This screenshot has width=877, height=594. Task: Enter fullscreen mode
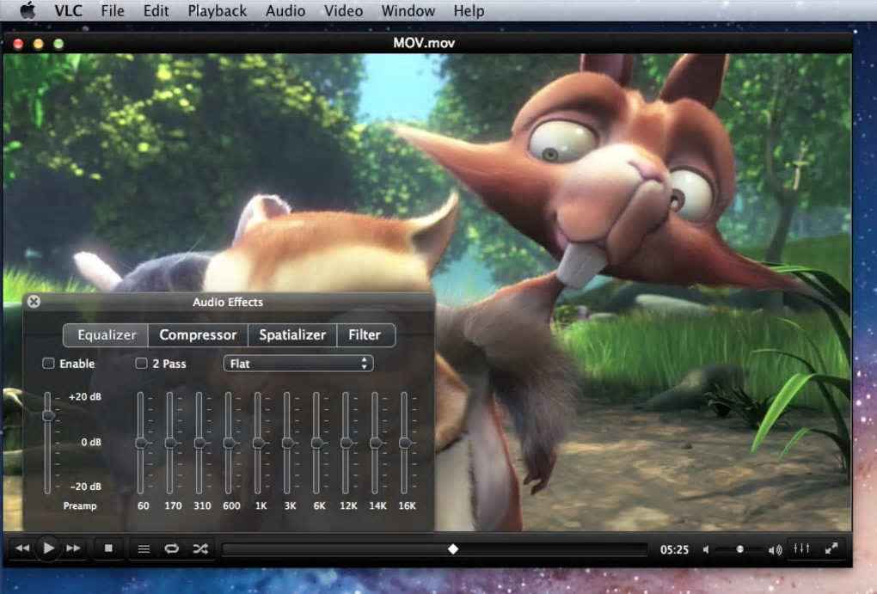pos(831,548)
